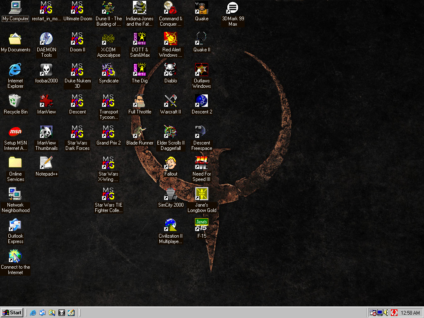Viewport: 424px width, 318px height.
Task: Launch Internet Explorer from the Quick Launch bar
Action: click(x=33, y=313)
